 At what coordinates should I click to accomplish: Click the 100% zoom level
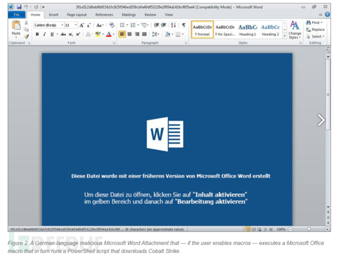pyautogui.click(x=281, y=229)
